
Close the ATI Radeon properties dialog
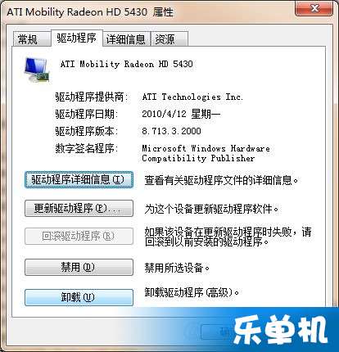click(x=314, y=9)
